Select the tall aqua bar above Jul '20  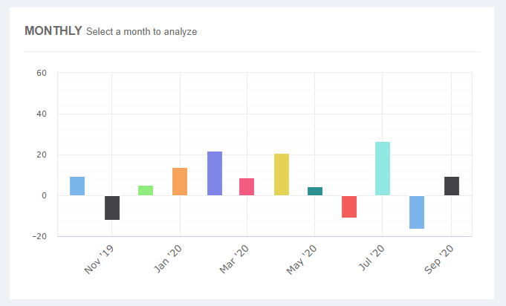click(x=383, y=169)
